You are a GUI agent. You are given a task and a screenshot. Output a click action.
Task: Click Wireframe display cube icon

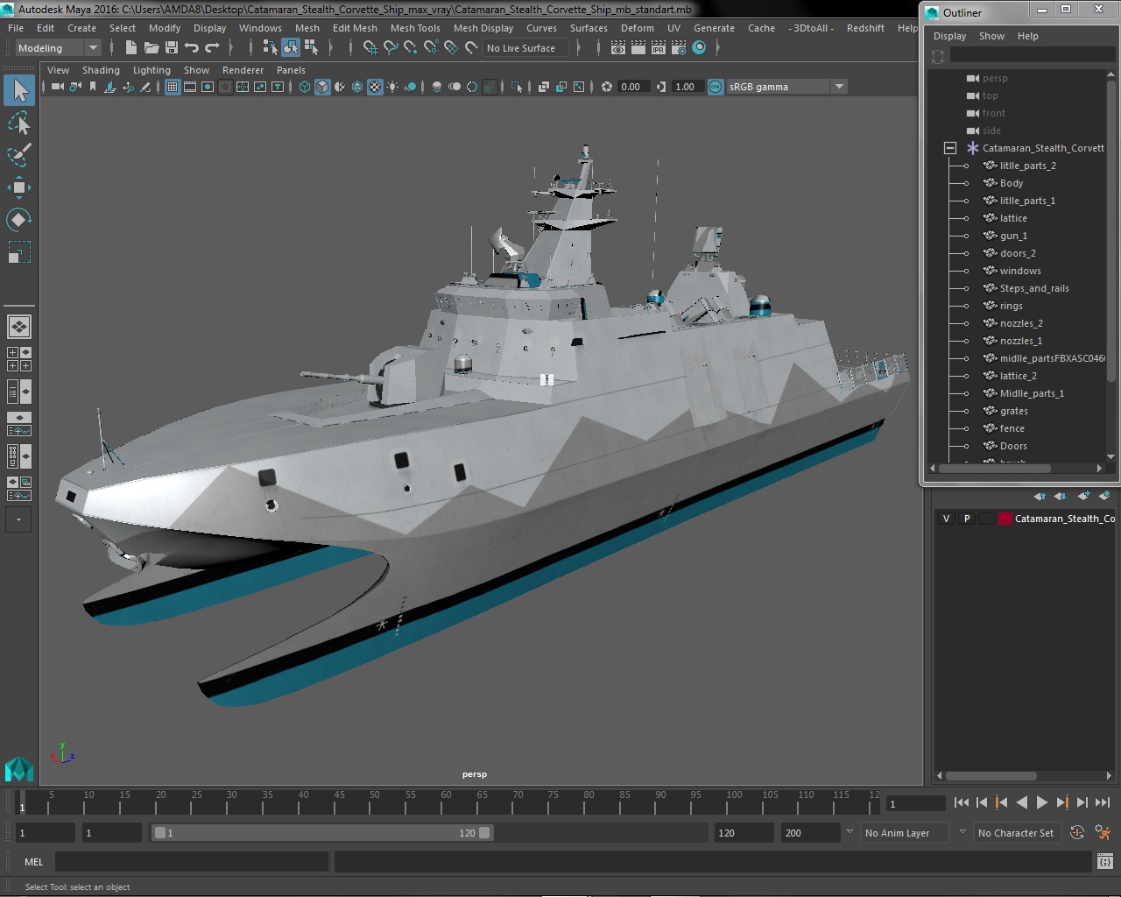pyautogui.click(x=305, y=87)
